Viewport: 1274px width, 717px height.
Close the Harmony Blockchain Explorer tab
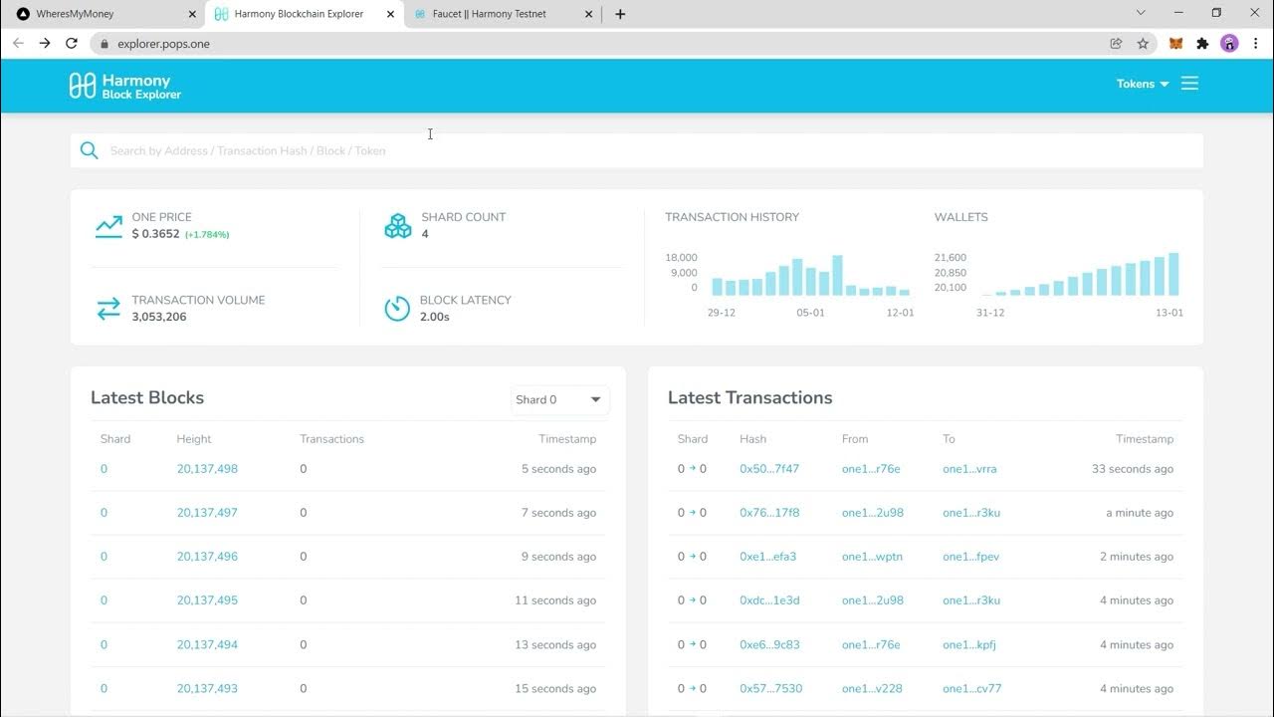pos(390,14)
